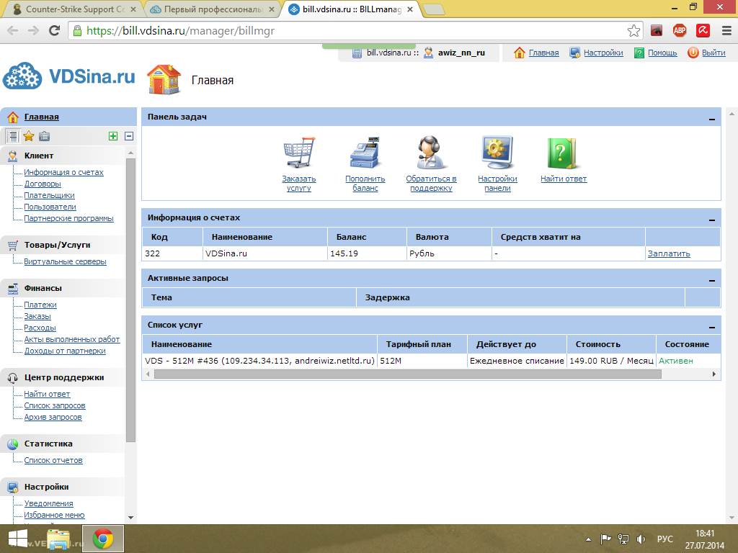Click the Выйти logout link

coord(713,53)
